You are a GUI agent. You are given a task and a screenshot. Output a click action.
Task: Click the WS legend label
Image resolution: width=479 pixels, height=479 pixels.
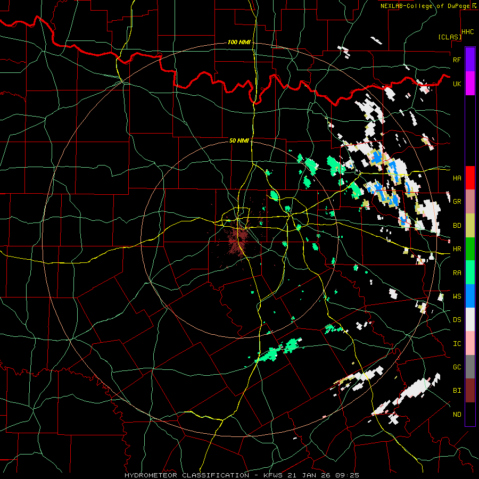457,296
